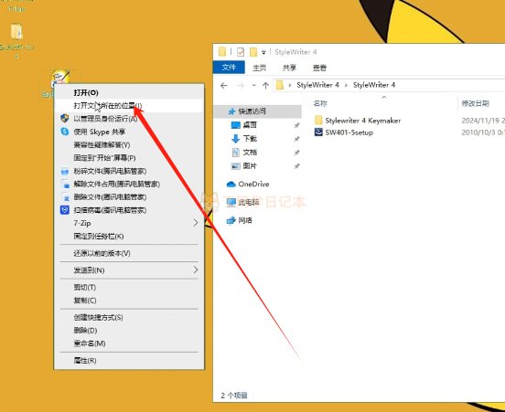Select the Stylewriter 4 Keymaker folder

363,121
